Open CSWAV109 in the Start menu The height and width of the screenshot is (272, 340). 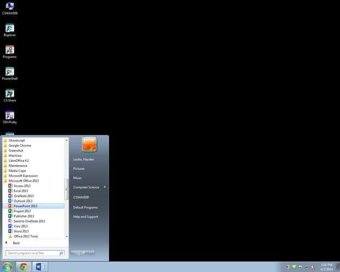(x=81, y=197)
